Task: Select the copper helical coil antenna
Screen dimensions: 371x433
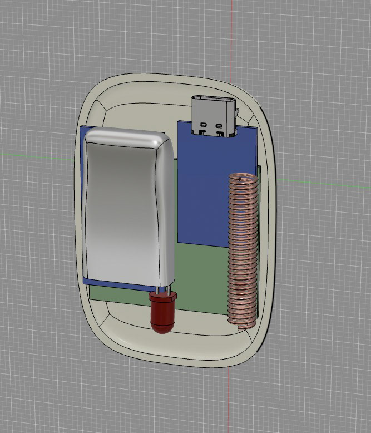Action: click(243, 251)
